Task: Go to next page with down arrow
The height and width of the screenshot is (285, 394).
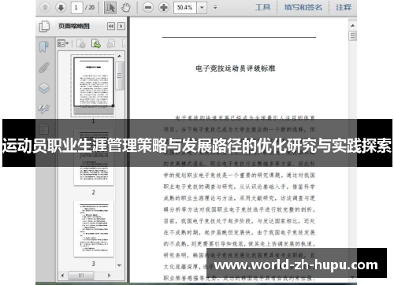Action: [61, 7]
